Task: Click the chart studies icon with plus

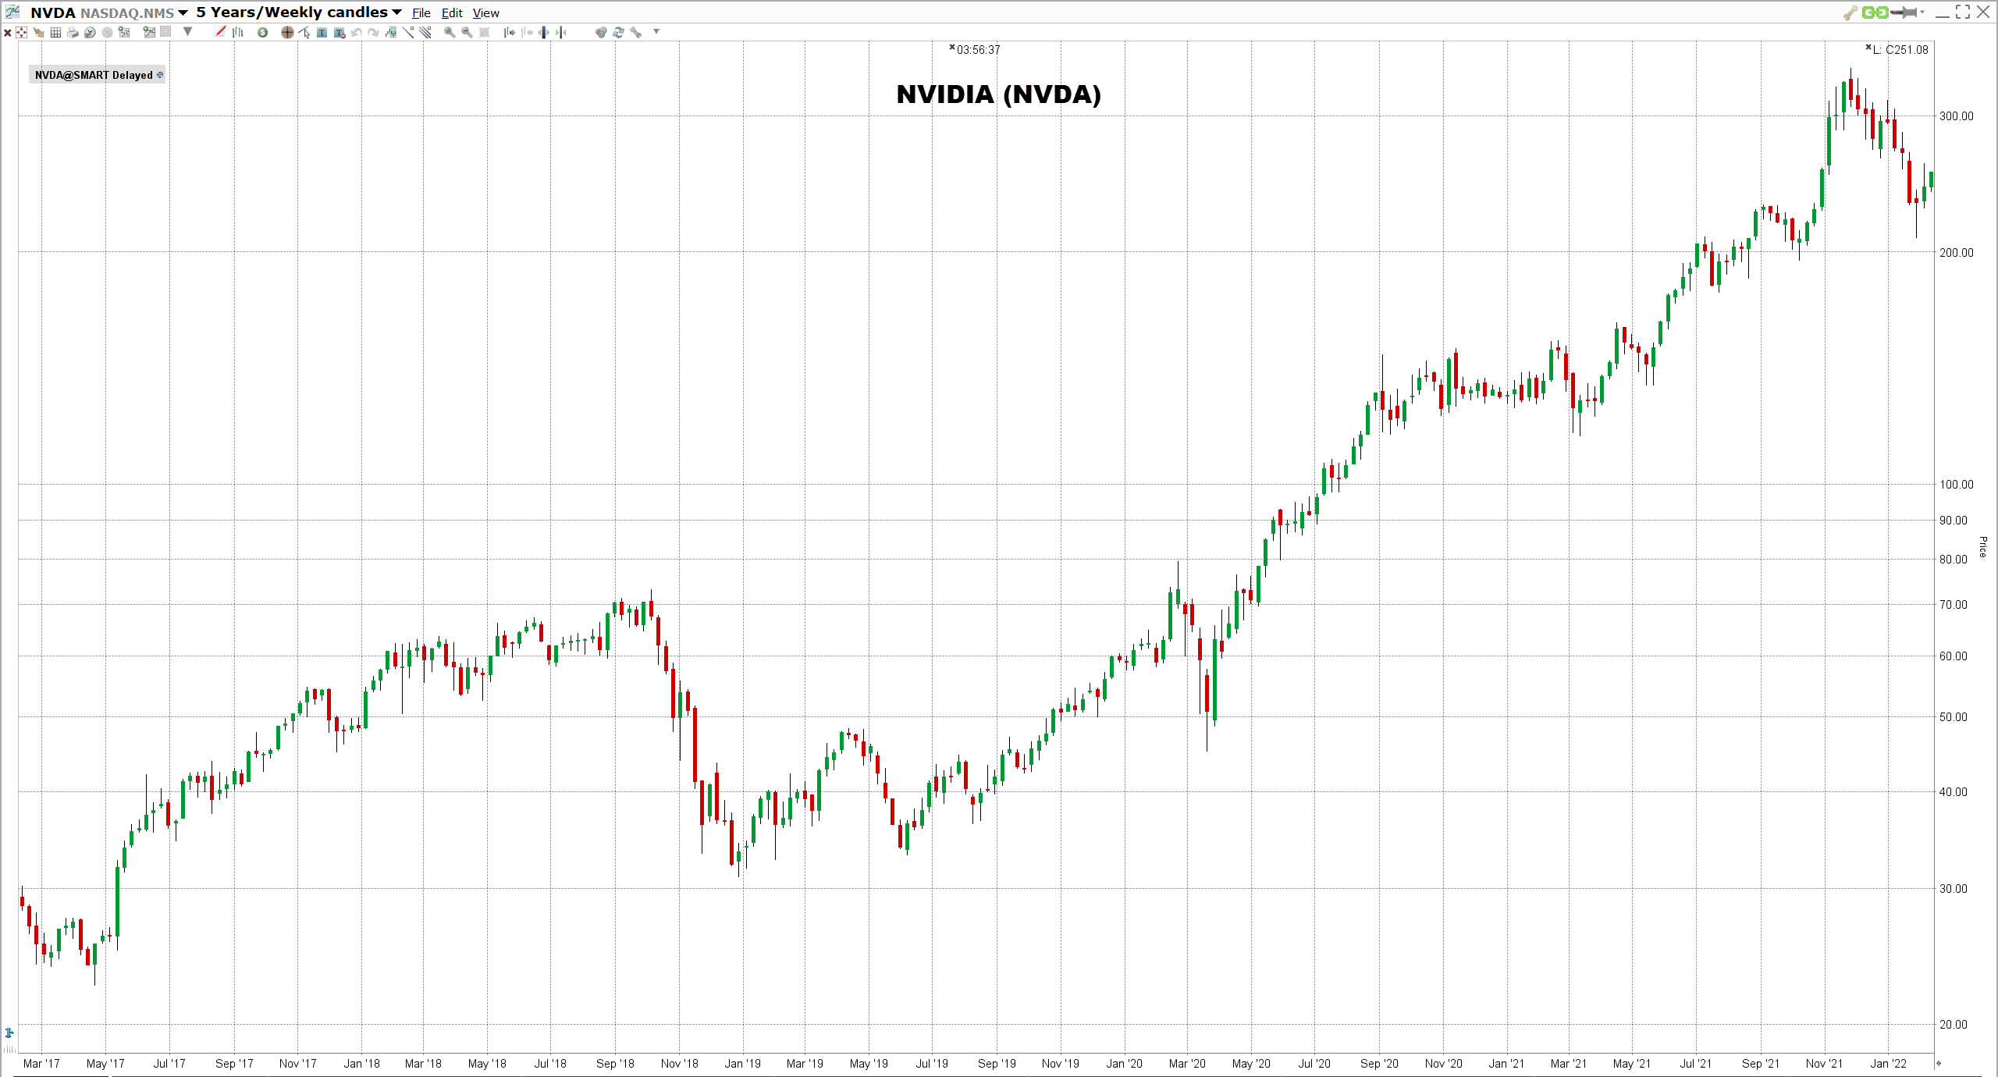Action: (x=124, y=32)
